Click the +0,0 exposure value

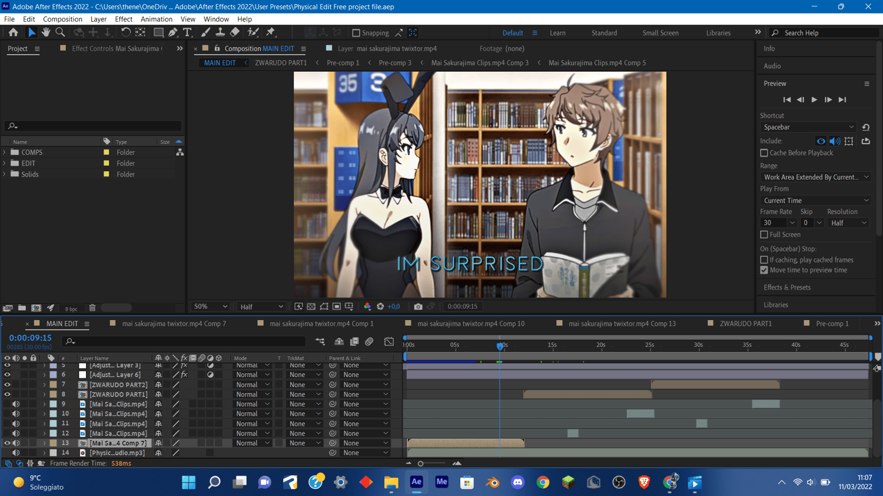tap(394, 307)
